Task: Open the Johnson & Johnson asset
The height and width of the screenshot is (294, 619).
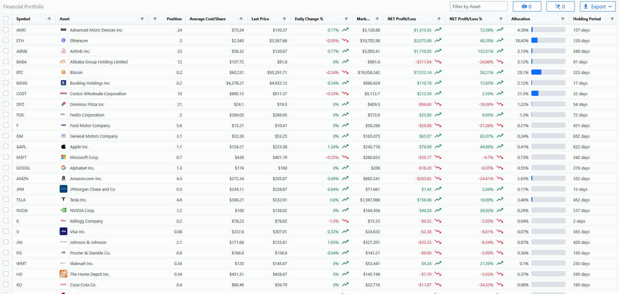Action: 88,242
